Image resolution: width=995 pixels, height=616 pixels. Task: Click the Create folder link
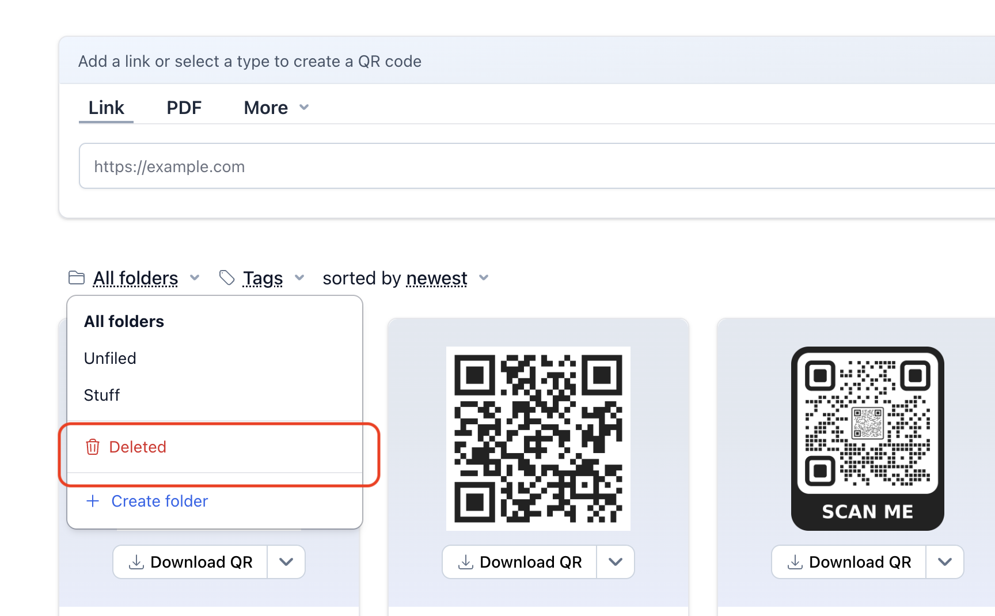(159, 501)
